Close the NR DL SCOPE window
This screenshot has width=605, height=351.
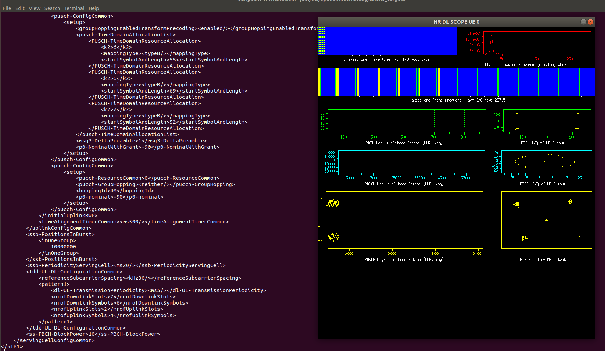590,22
